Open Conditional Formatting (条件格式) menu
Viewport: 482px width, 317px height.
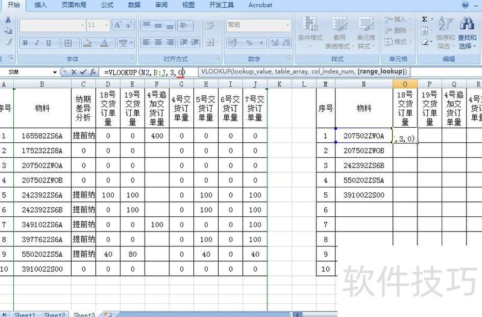click(x=310, y=33)
